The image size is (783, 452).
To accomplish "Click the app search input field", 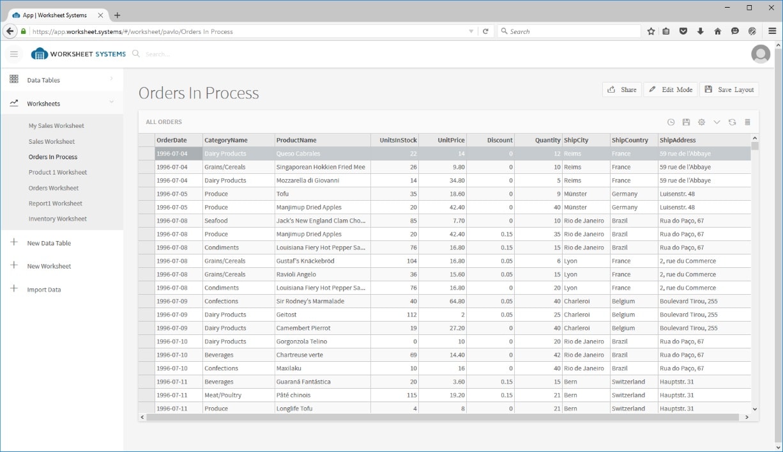I will tap(166, 54).
